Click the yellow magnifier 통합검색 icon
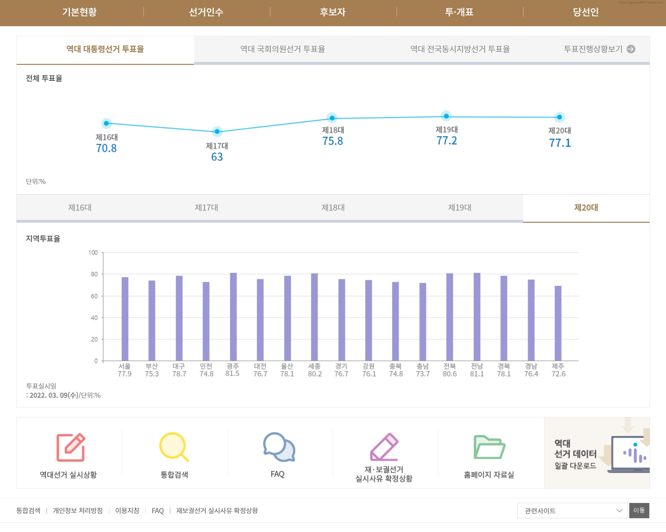 [174, 447]
